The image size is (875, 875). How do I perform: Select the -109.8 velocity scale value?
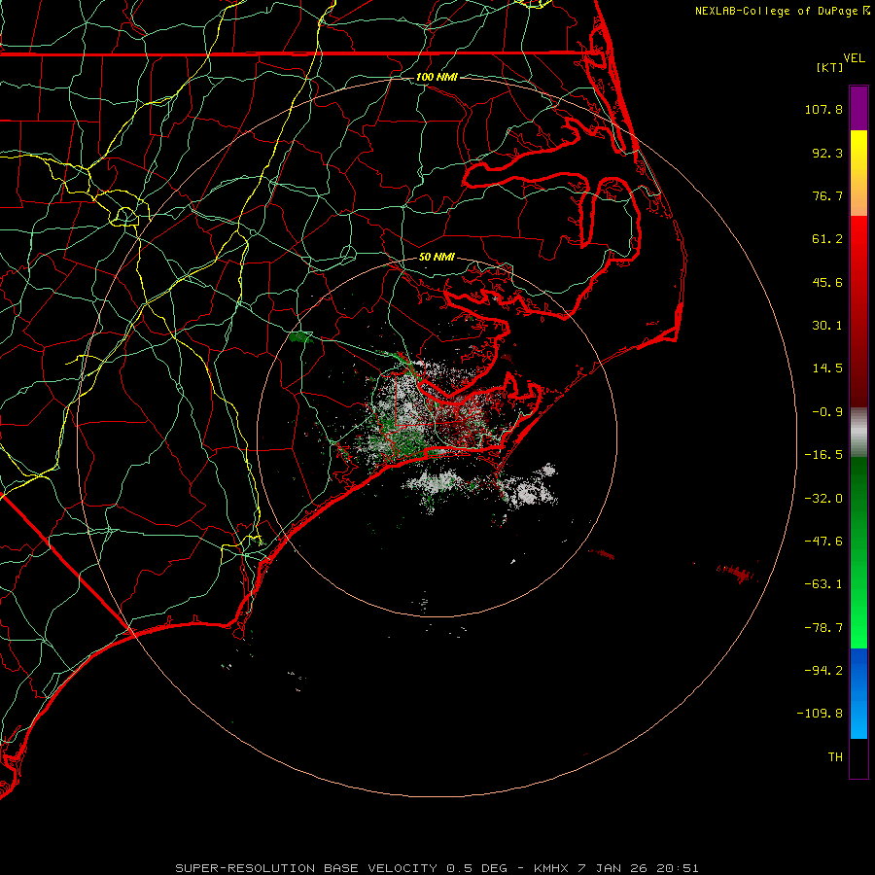coord(820,714)
